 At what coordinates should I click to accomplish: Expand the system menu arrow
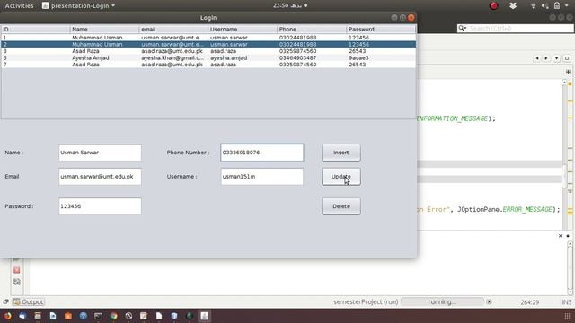tap(567, 6)
